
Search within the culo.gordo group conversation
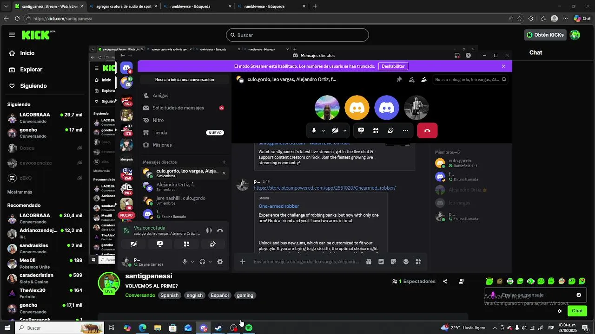pos(470,79)
